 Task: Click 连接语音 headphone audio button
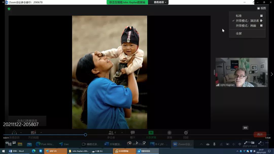coord(14,133)
